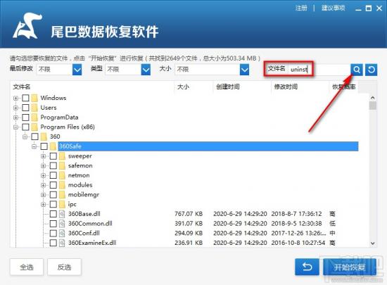Screen dimensions: 387x285
Task: Click the 建议事项 link
Action: pos(333,8)
